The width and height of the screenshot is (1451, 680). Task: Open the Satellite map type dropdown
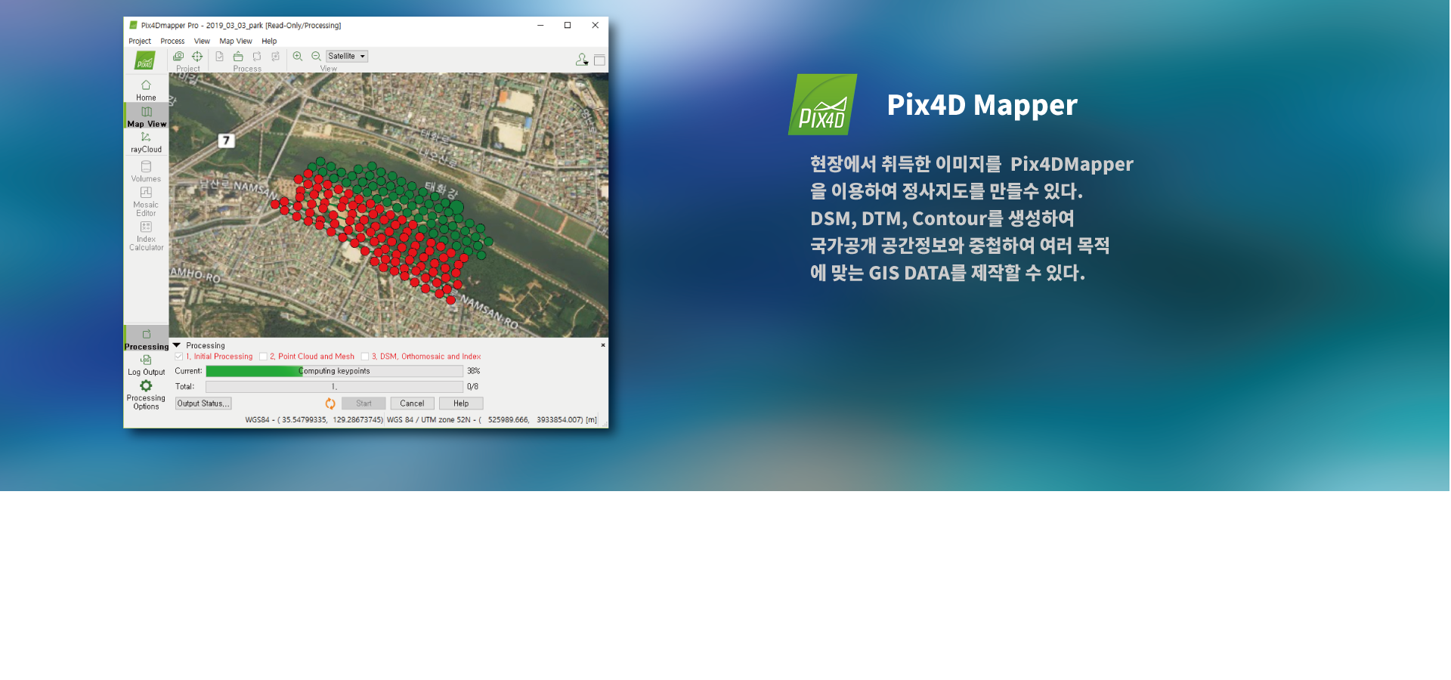(347, 56)
